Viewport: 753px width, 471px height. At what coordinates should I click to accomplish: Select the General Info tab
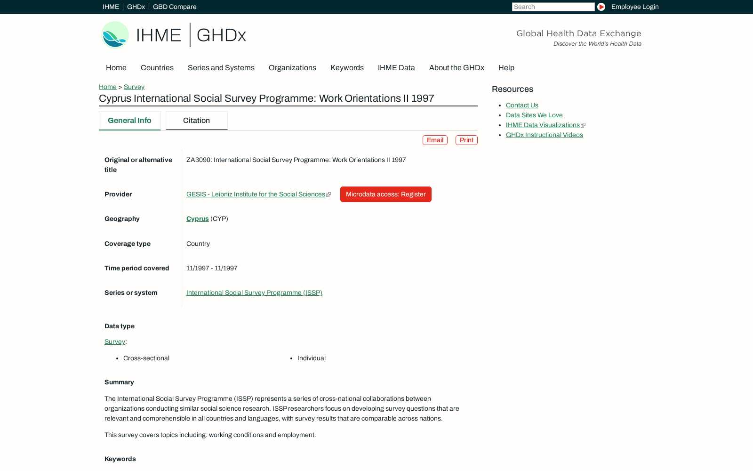click(130, 121)
